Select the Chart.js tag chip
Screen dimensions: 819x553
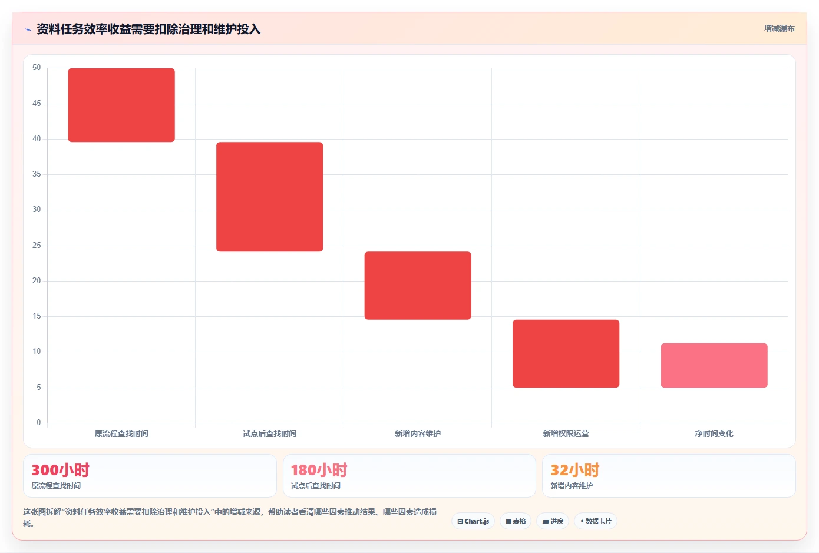473,521
